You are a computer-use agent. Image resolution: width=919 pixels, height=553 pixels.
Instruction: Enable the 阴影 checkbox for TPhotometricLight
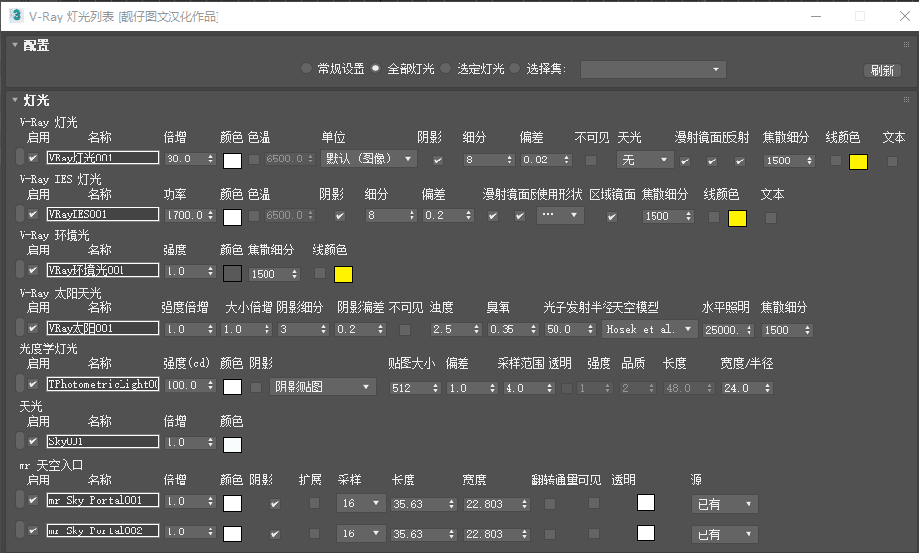[x=256, y=388]
